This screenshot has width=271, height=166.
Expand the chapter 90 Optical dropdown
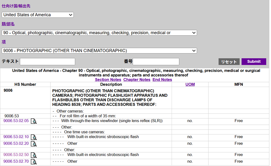click(99, 33)
